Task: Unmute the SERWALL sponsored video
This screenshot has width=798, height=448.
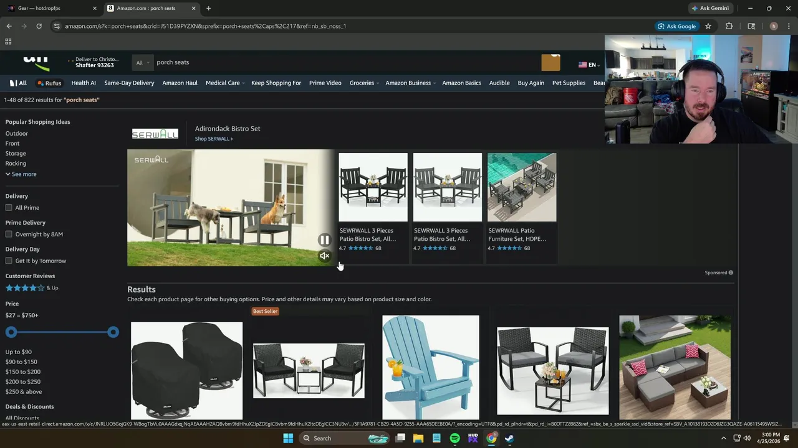Action: coord(324,256)
